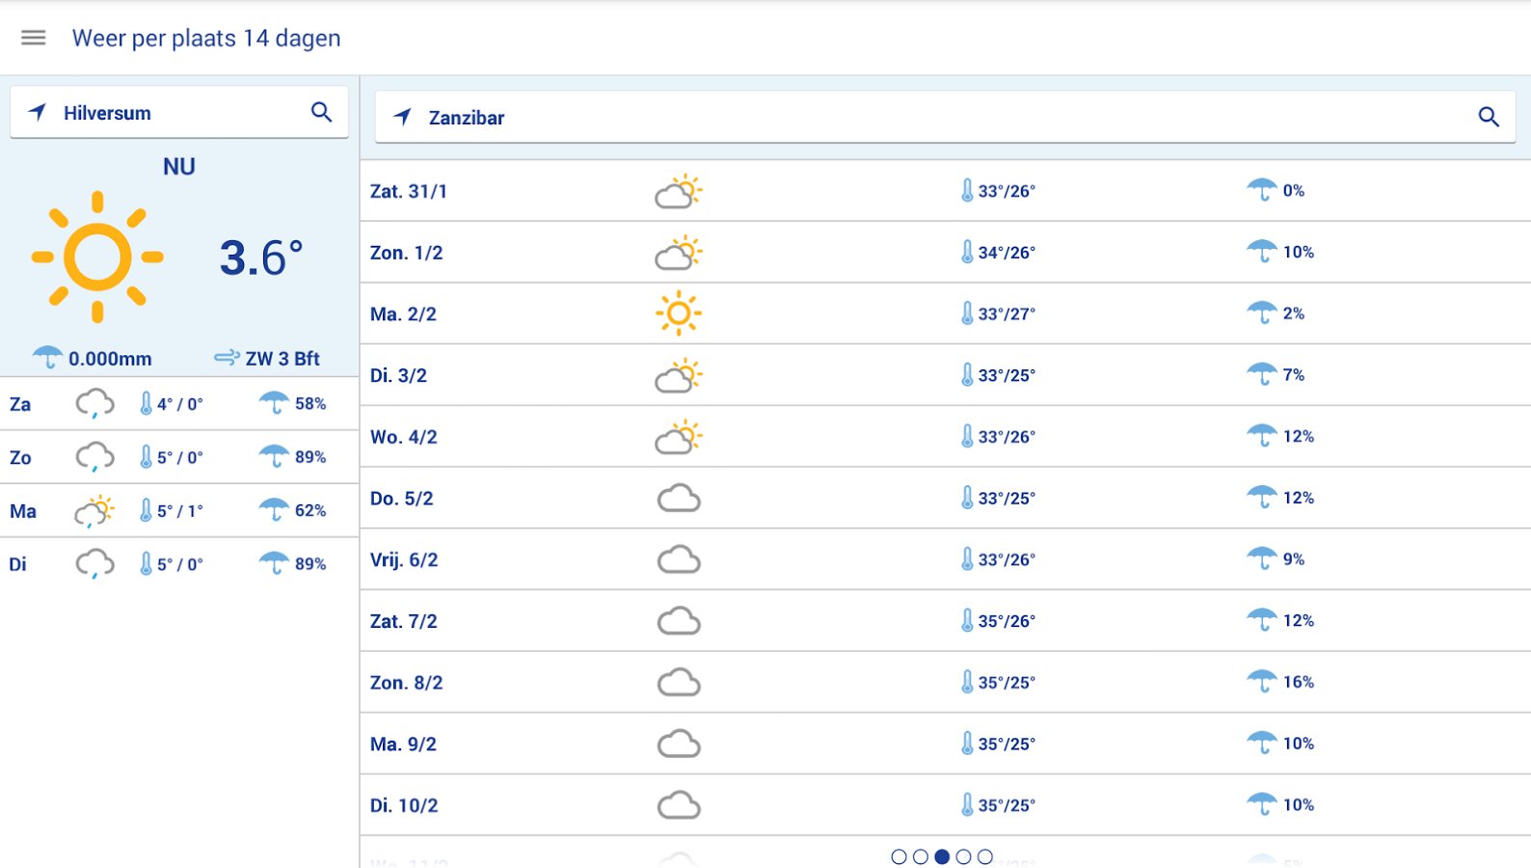Click partly cloudy icon for Zon. 1/2
This screenshot has width=1531, height=868.
click(679, 253)
